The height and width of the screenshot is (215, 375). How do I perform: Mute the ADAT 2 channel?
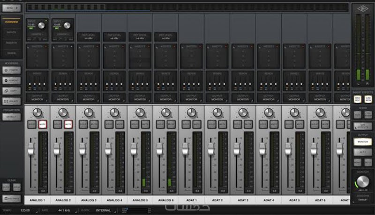pos(222,124)
